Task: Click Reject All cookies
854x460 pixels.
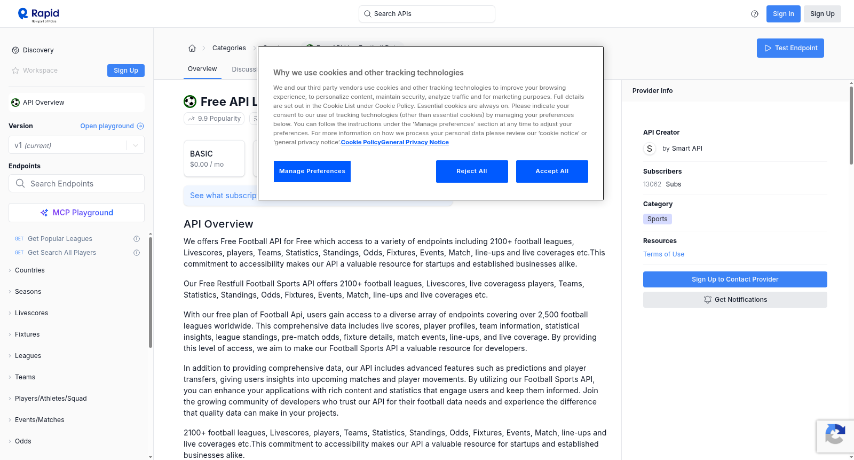Action: tap(472, 171)
